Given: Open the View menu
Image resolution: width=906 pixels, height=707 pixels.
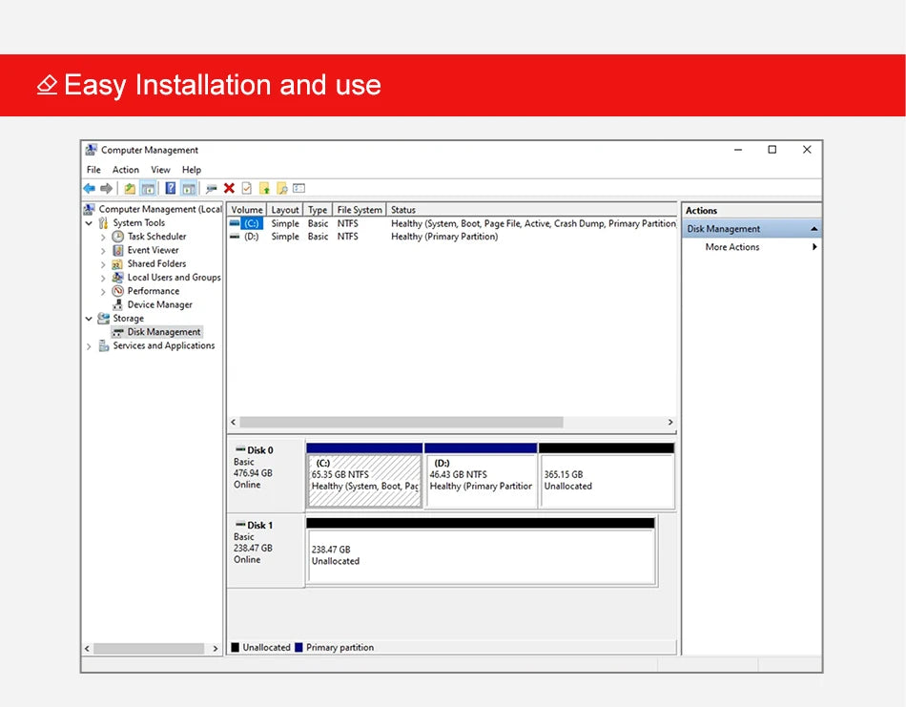Looking at the screenshot, I should coord(160,170).
